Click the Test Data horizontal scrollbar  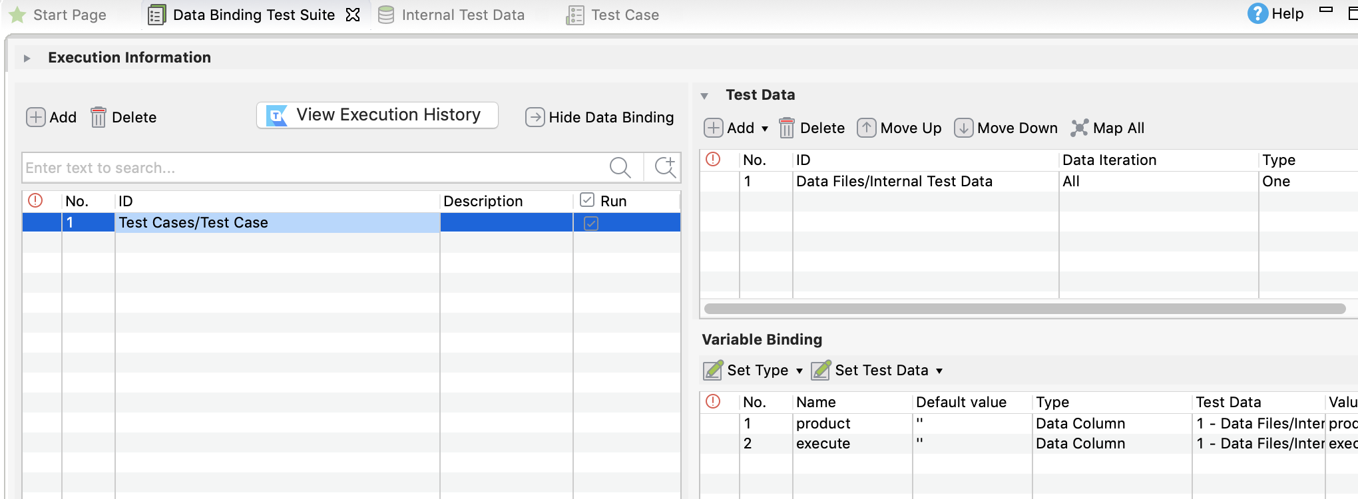click(1025, 309)
